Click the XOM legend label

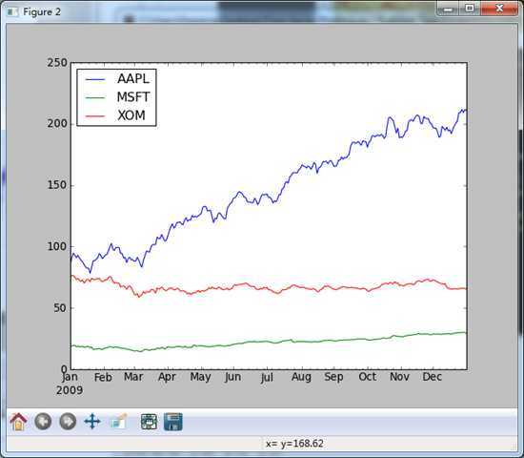(x=131, y=115)
